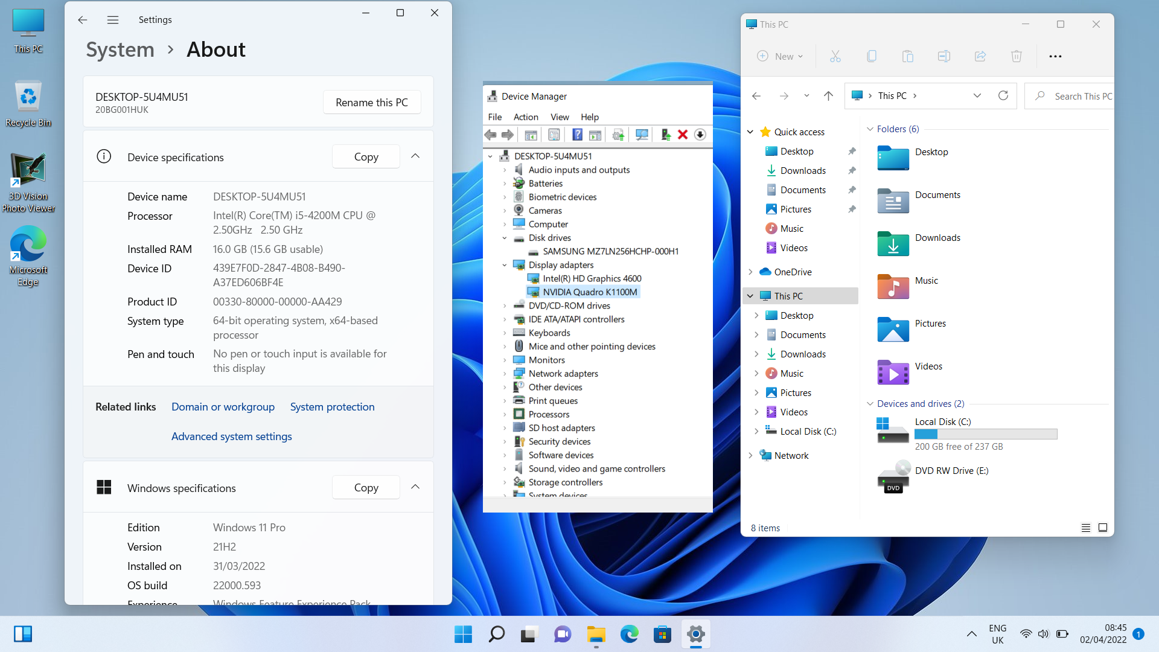Image resolution: width=1159 pixels, height=652 pixels.
Task: Switch to details view in This PC status bar
Action: [1086, 528]
